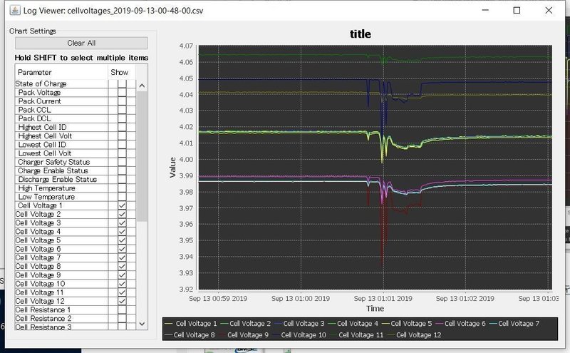Screen dimensions: 570x353
Task: Toggle the Charge Enable Status checkbox
Action: [122, 171]
